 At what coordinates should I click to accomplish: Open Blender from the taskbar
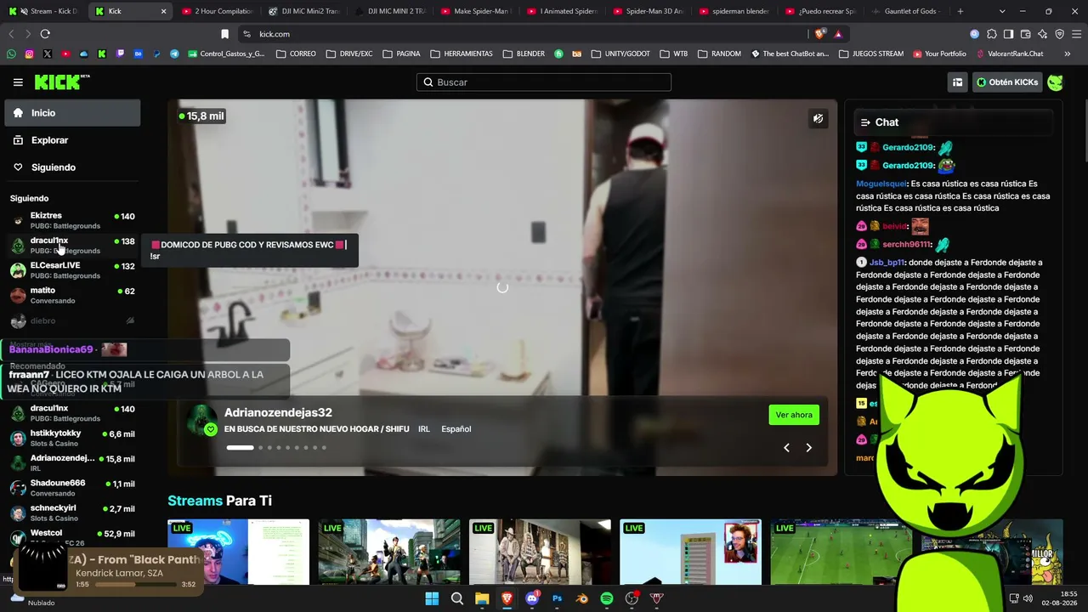pyautogui.click(x=581, y=598)
